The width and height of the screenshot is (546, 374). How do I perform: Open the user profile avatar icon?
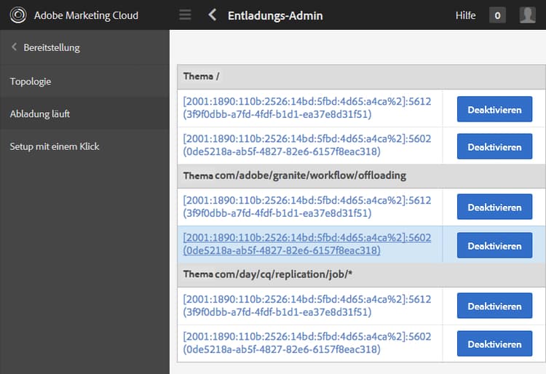coord(527,15)
